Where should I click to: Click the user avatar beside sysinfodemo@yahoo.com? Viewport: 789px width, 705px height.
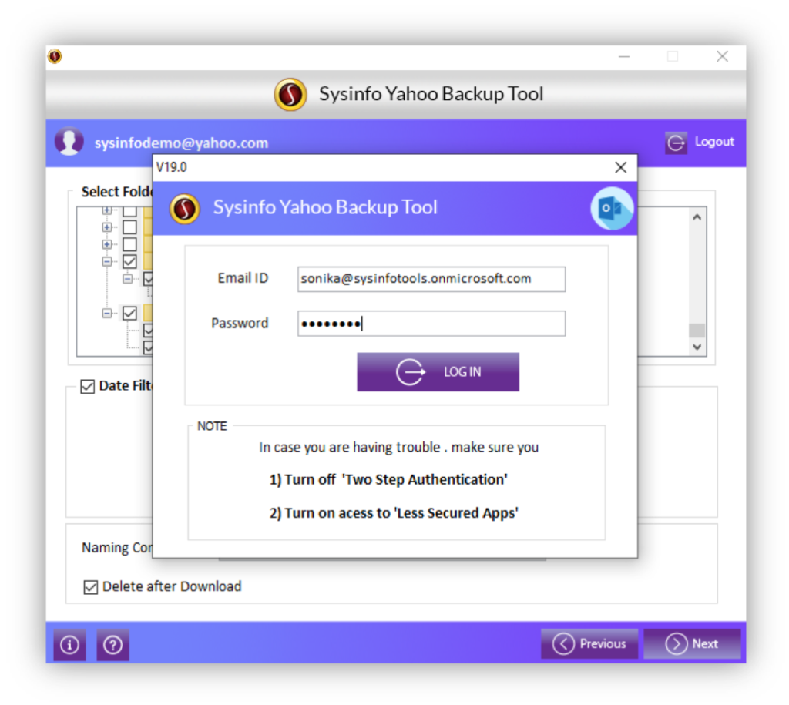[69, 142]
